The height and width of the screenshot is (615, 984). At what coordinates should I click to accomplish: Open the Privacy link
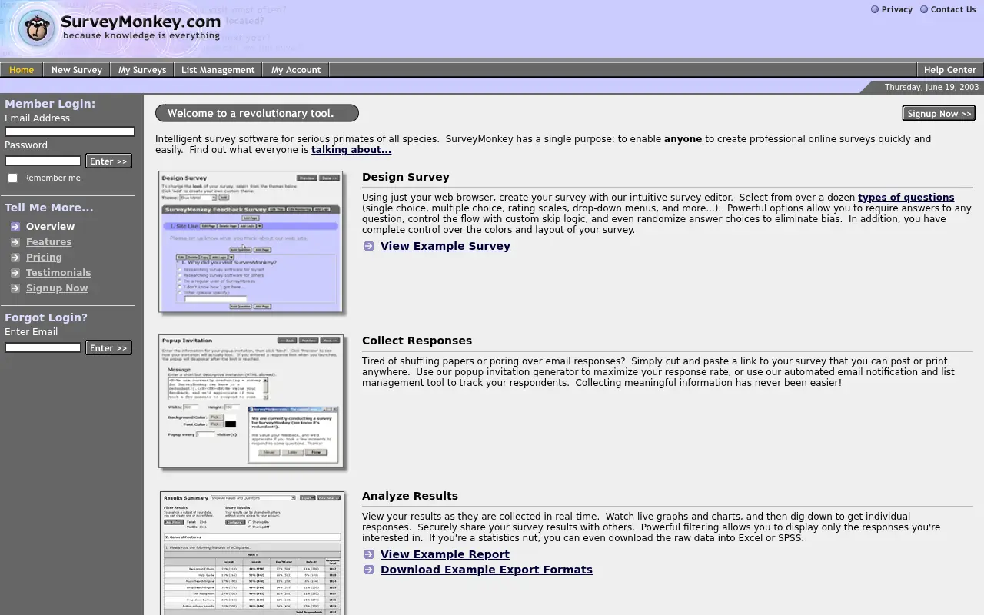tap(897, 9)
